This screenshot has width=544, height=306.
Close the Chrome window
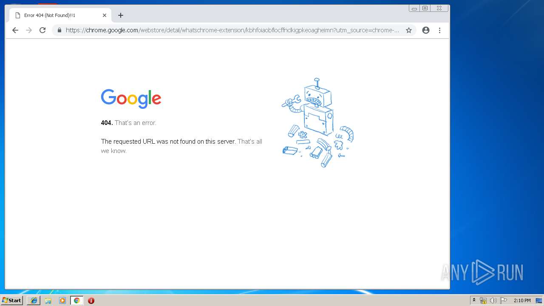click(x=439, y=8)
